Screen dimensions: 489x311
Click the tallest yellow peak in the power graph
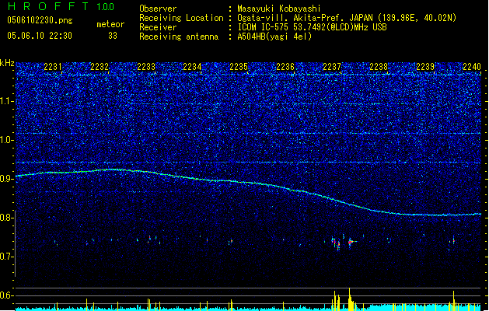coord(349,299)
